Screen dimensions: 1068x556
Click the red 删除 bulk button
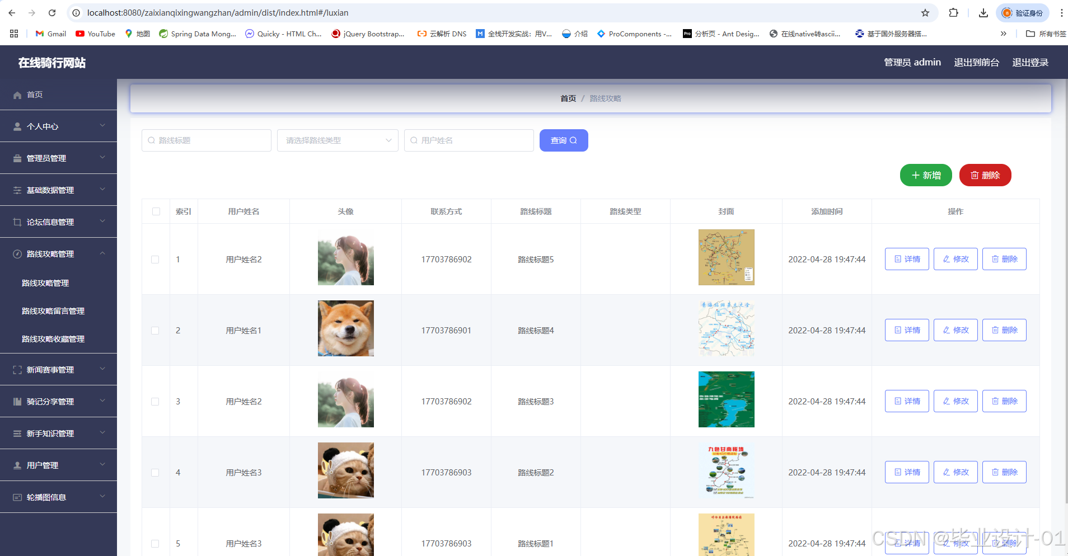pyautogui.click(x=985, y=175)
